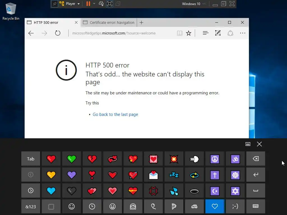Close the HTTP 500 error tab
The width and height of the screenshot is (287, 215).
tap(76, 22)
